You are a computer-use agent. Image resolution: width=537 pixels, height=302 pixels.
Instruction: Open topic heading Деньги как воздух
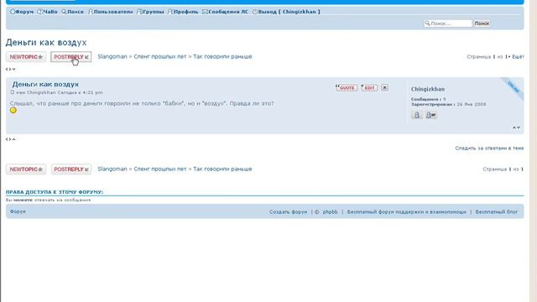(x=46, y=43)
